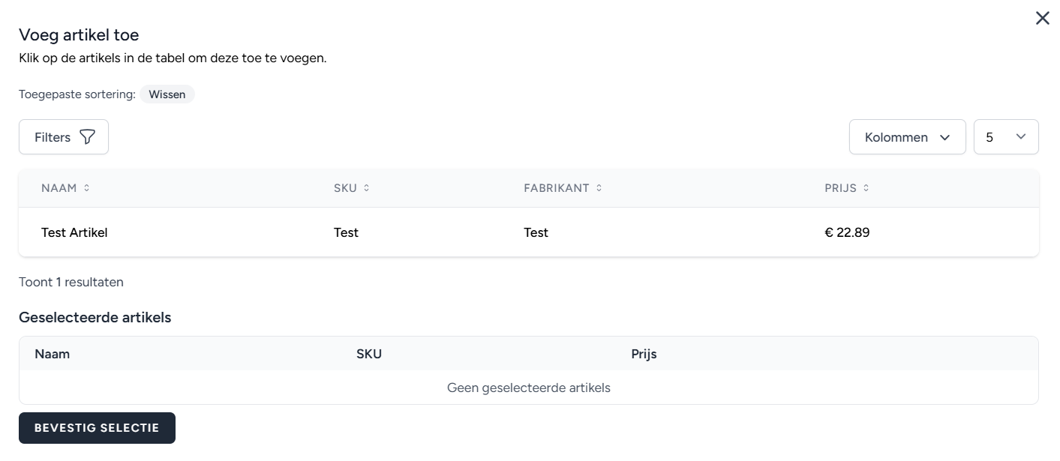This screenshot has width=1060, height=461.
Task: Click the sort icon next to PRIJS
Action: [866, 188]
